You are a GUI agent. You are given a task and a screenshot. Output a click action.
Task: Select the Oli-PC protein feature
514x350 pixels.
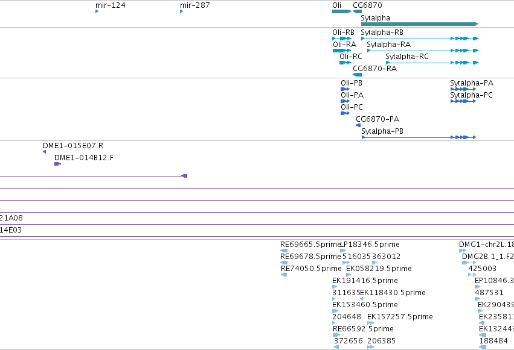(345, 113)
